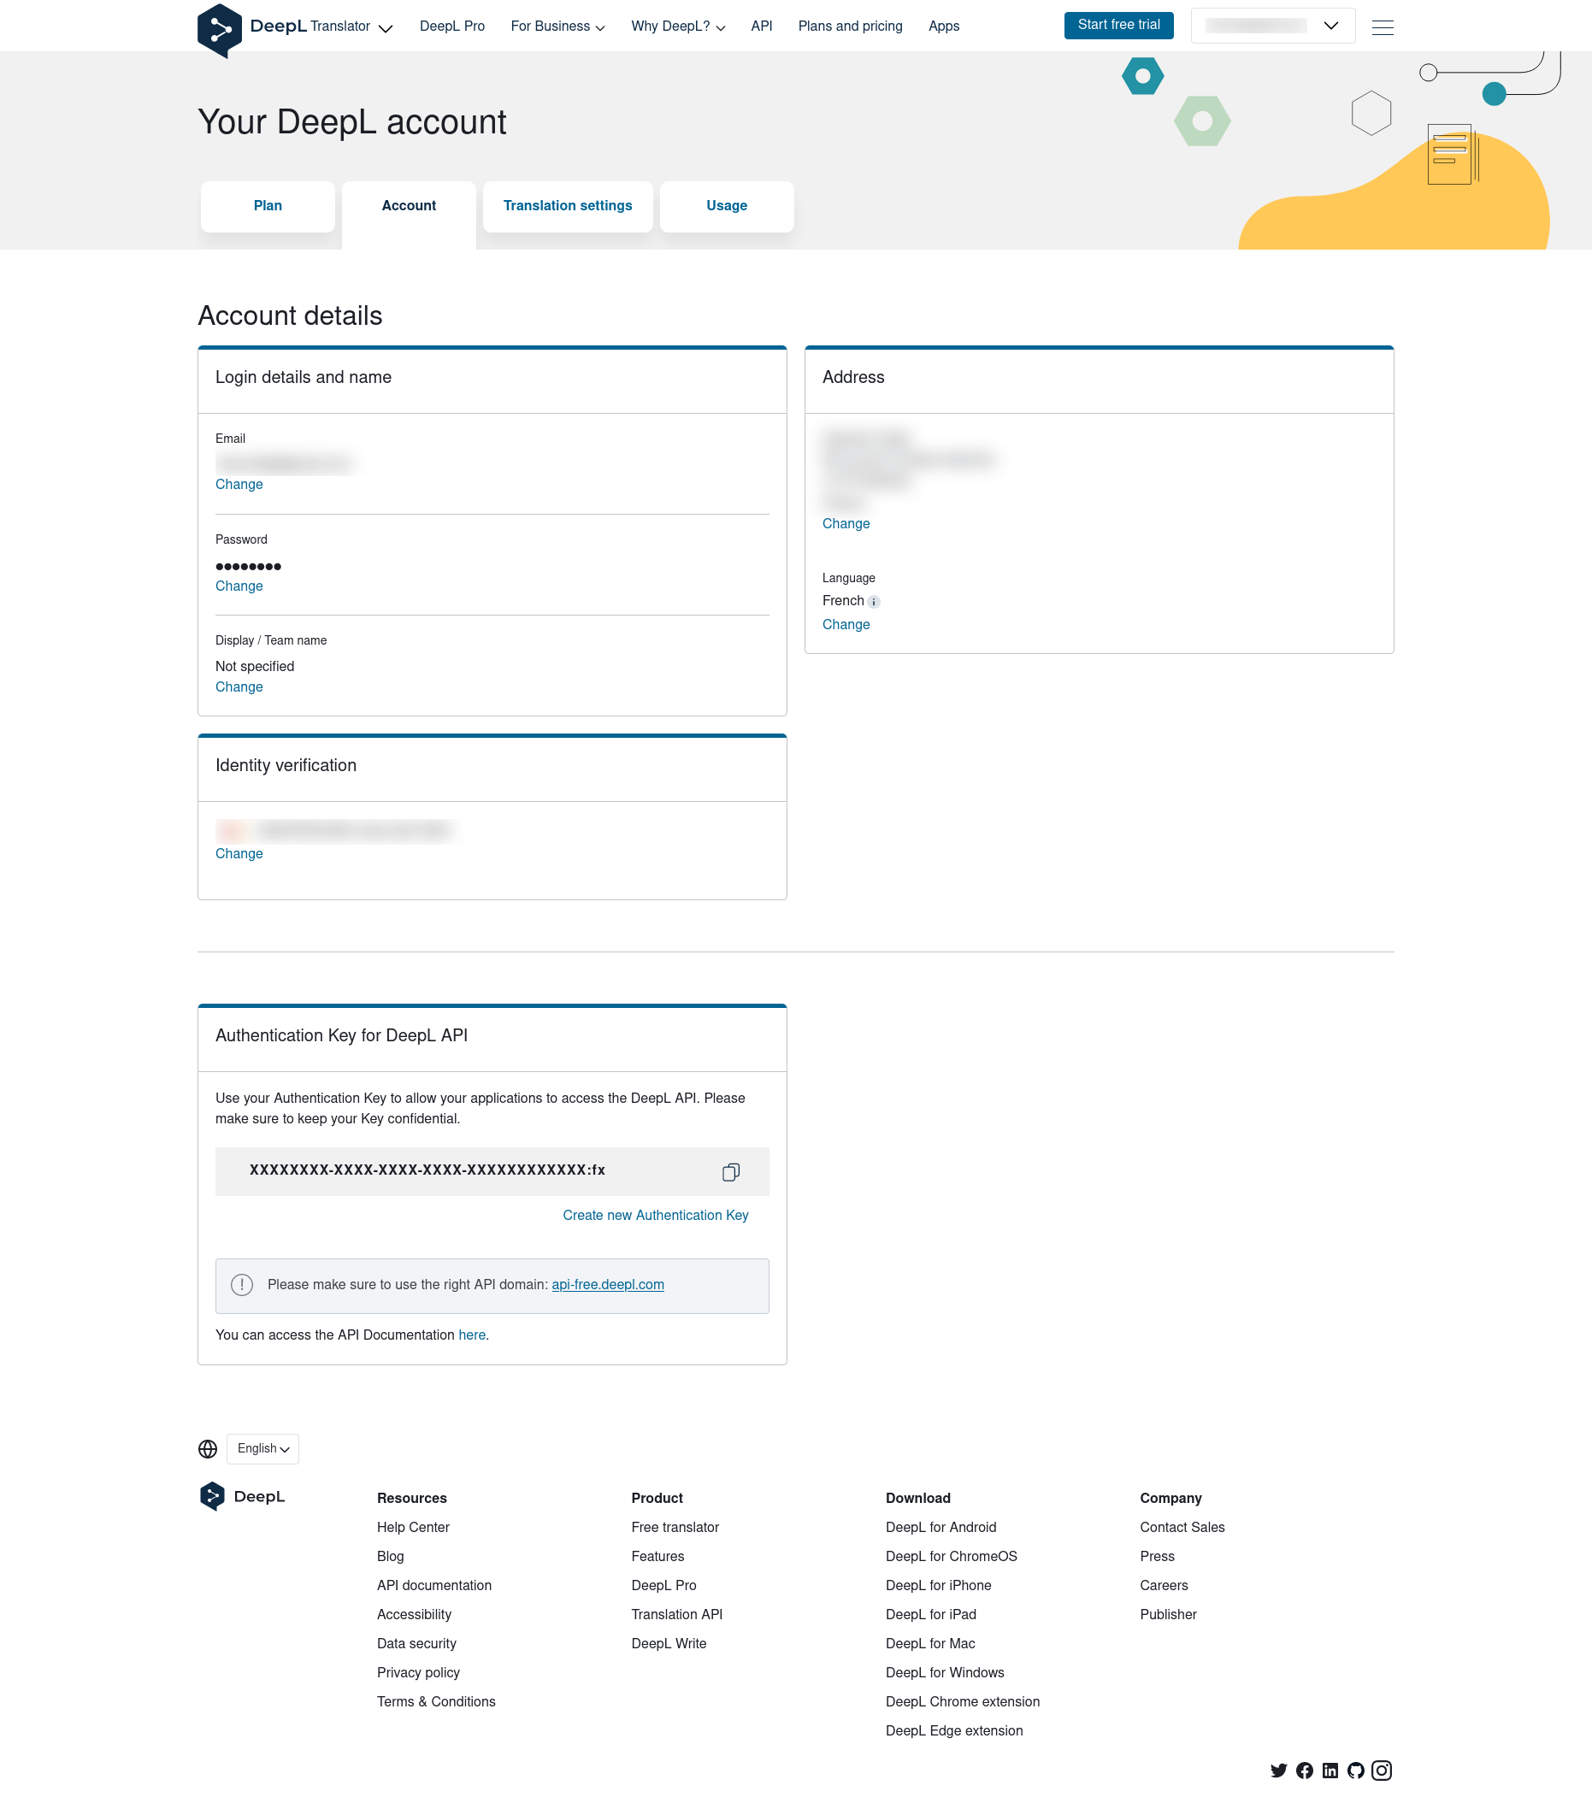The image size is (1592, 1815).
Task: Click Create new Authentication Key link
Action: pyautogui.click(x=654, y=1215)
